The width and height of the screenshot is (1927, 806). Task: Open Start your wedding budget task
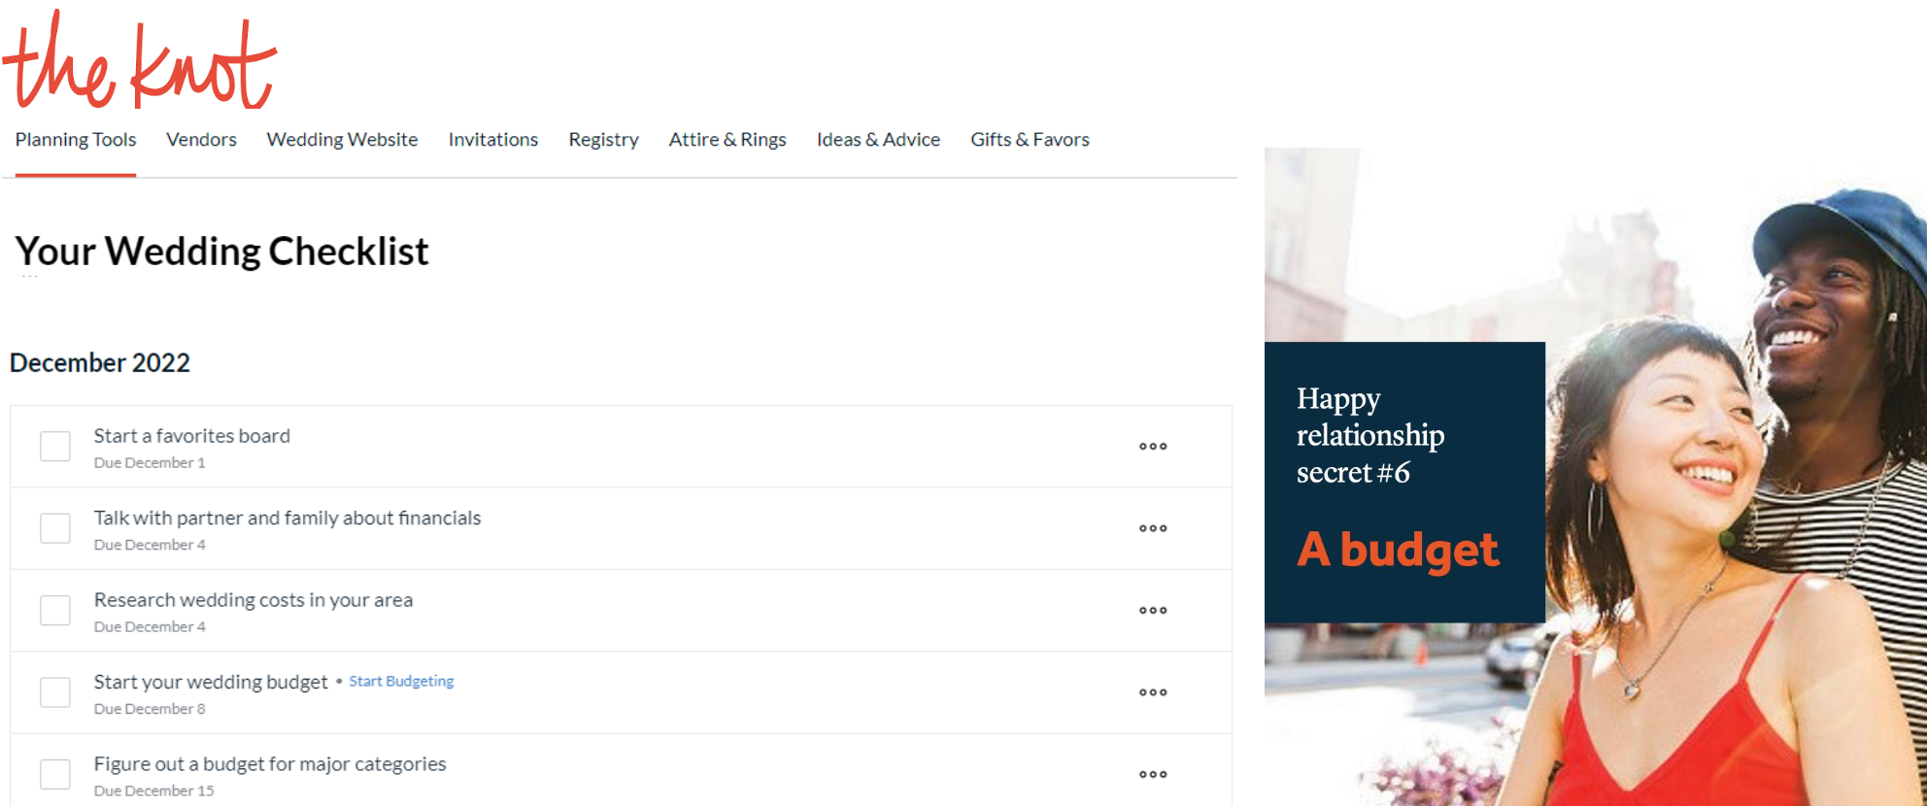210,682
